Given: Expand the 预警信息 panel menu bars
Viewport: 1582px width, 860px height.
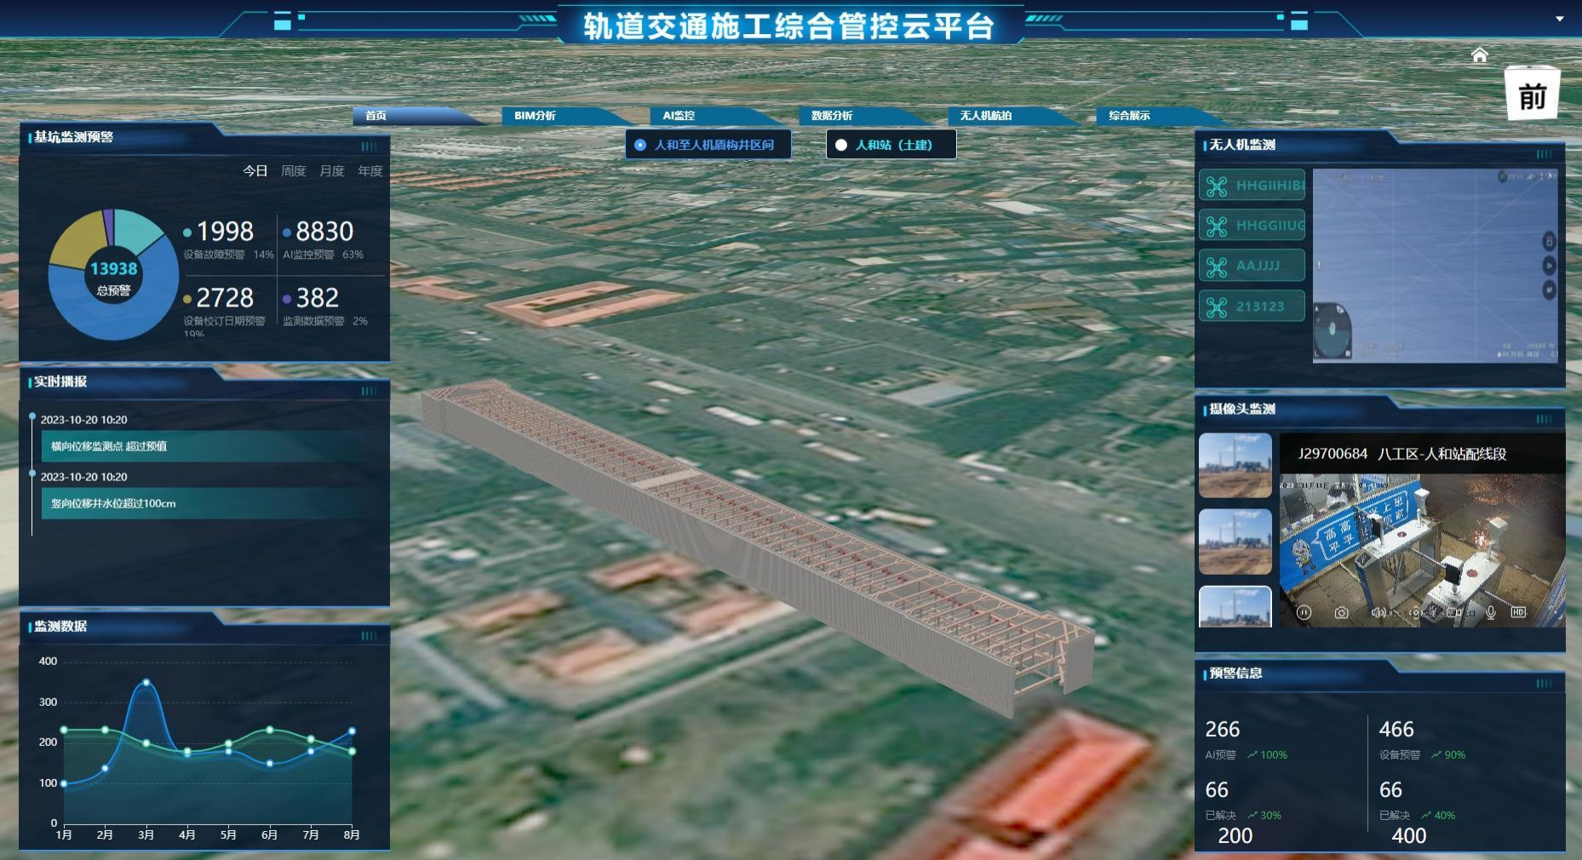Looking at the screenshot, I should (x=1544, y=683).
